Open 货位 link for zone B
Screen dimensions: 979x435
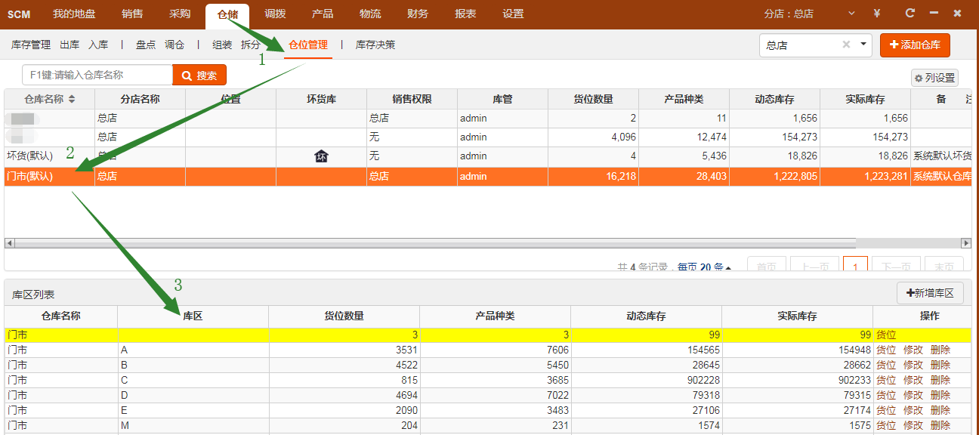pos(886,365)
